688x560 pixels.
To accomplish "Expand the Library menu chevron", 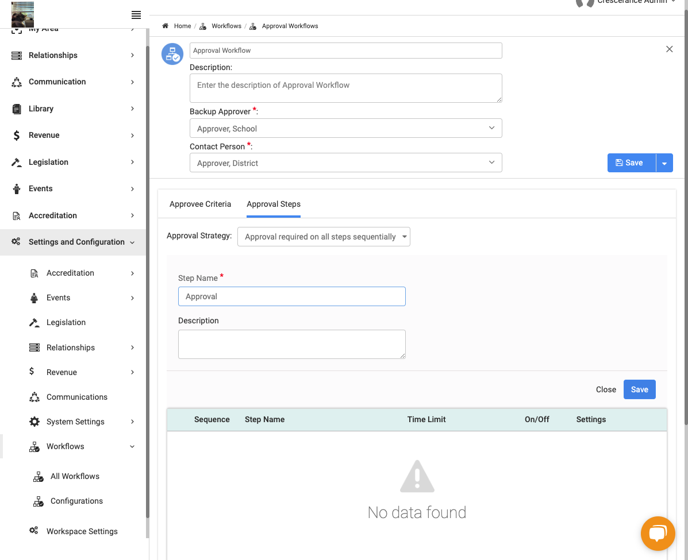I will pyautogui.click(x=133, y=109).
